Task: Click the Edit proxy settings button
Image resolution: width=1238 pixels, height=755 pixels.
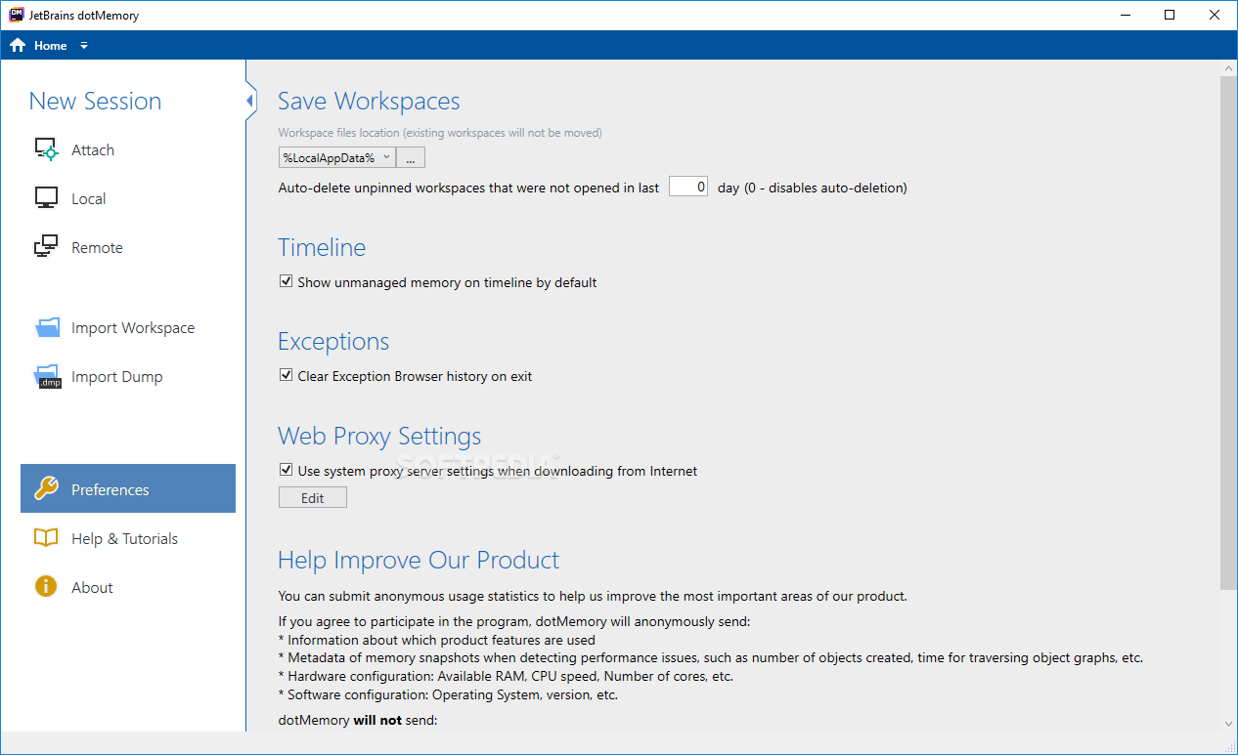Action: point(313,498)
